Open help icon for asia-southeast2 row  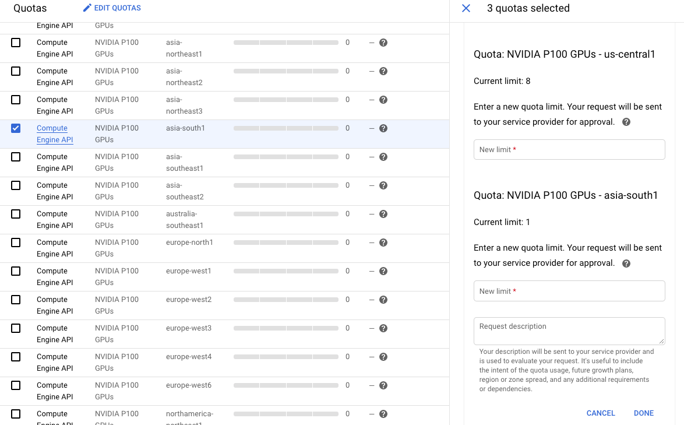pos(383,185)
